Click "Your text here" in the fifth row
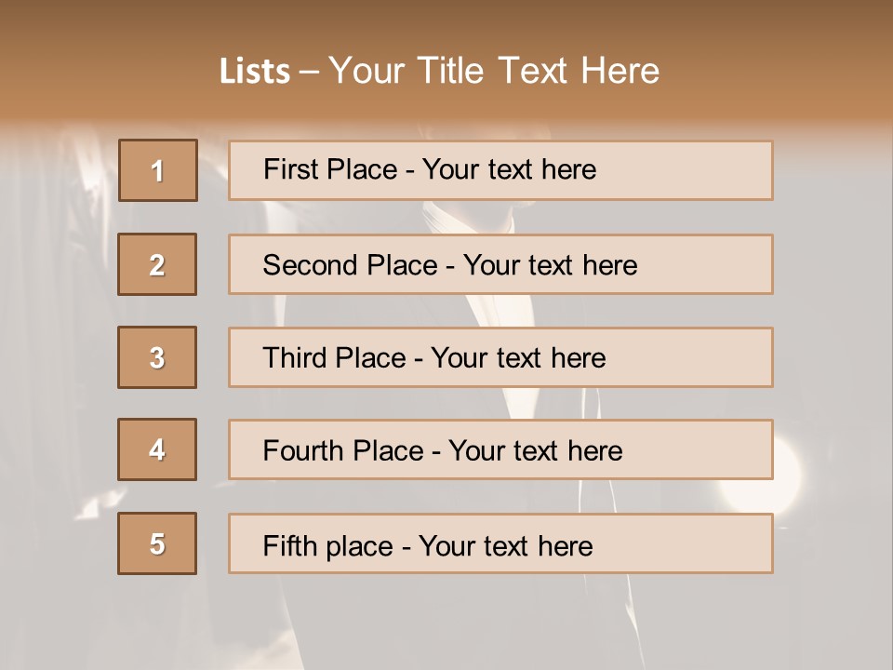The height and width of the screenshot is (670, 893). (x=505, y=545)
